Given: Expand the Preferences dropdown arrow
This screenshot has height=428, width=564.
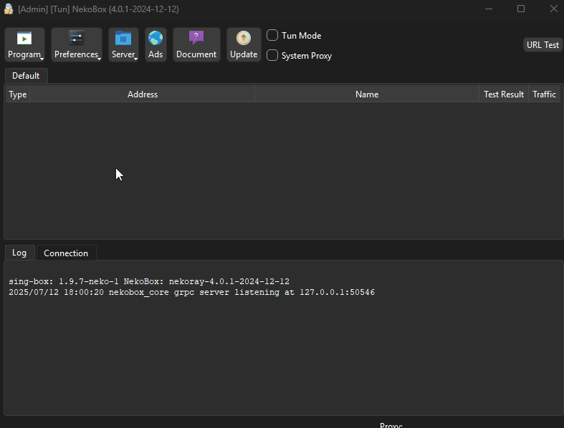Looking at the screenshot, I should [99, 58].
